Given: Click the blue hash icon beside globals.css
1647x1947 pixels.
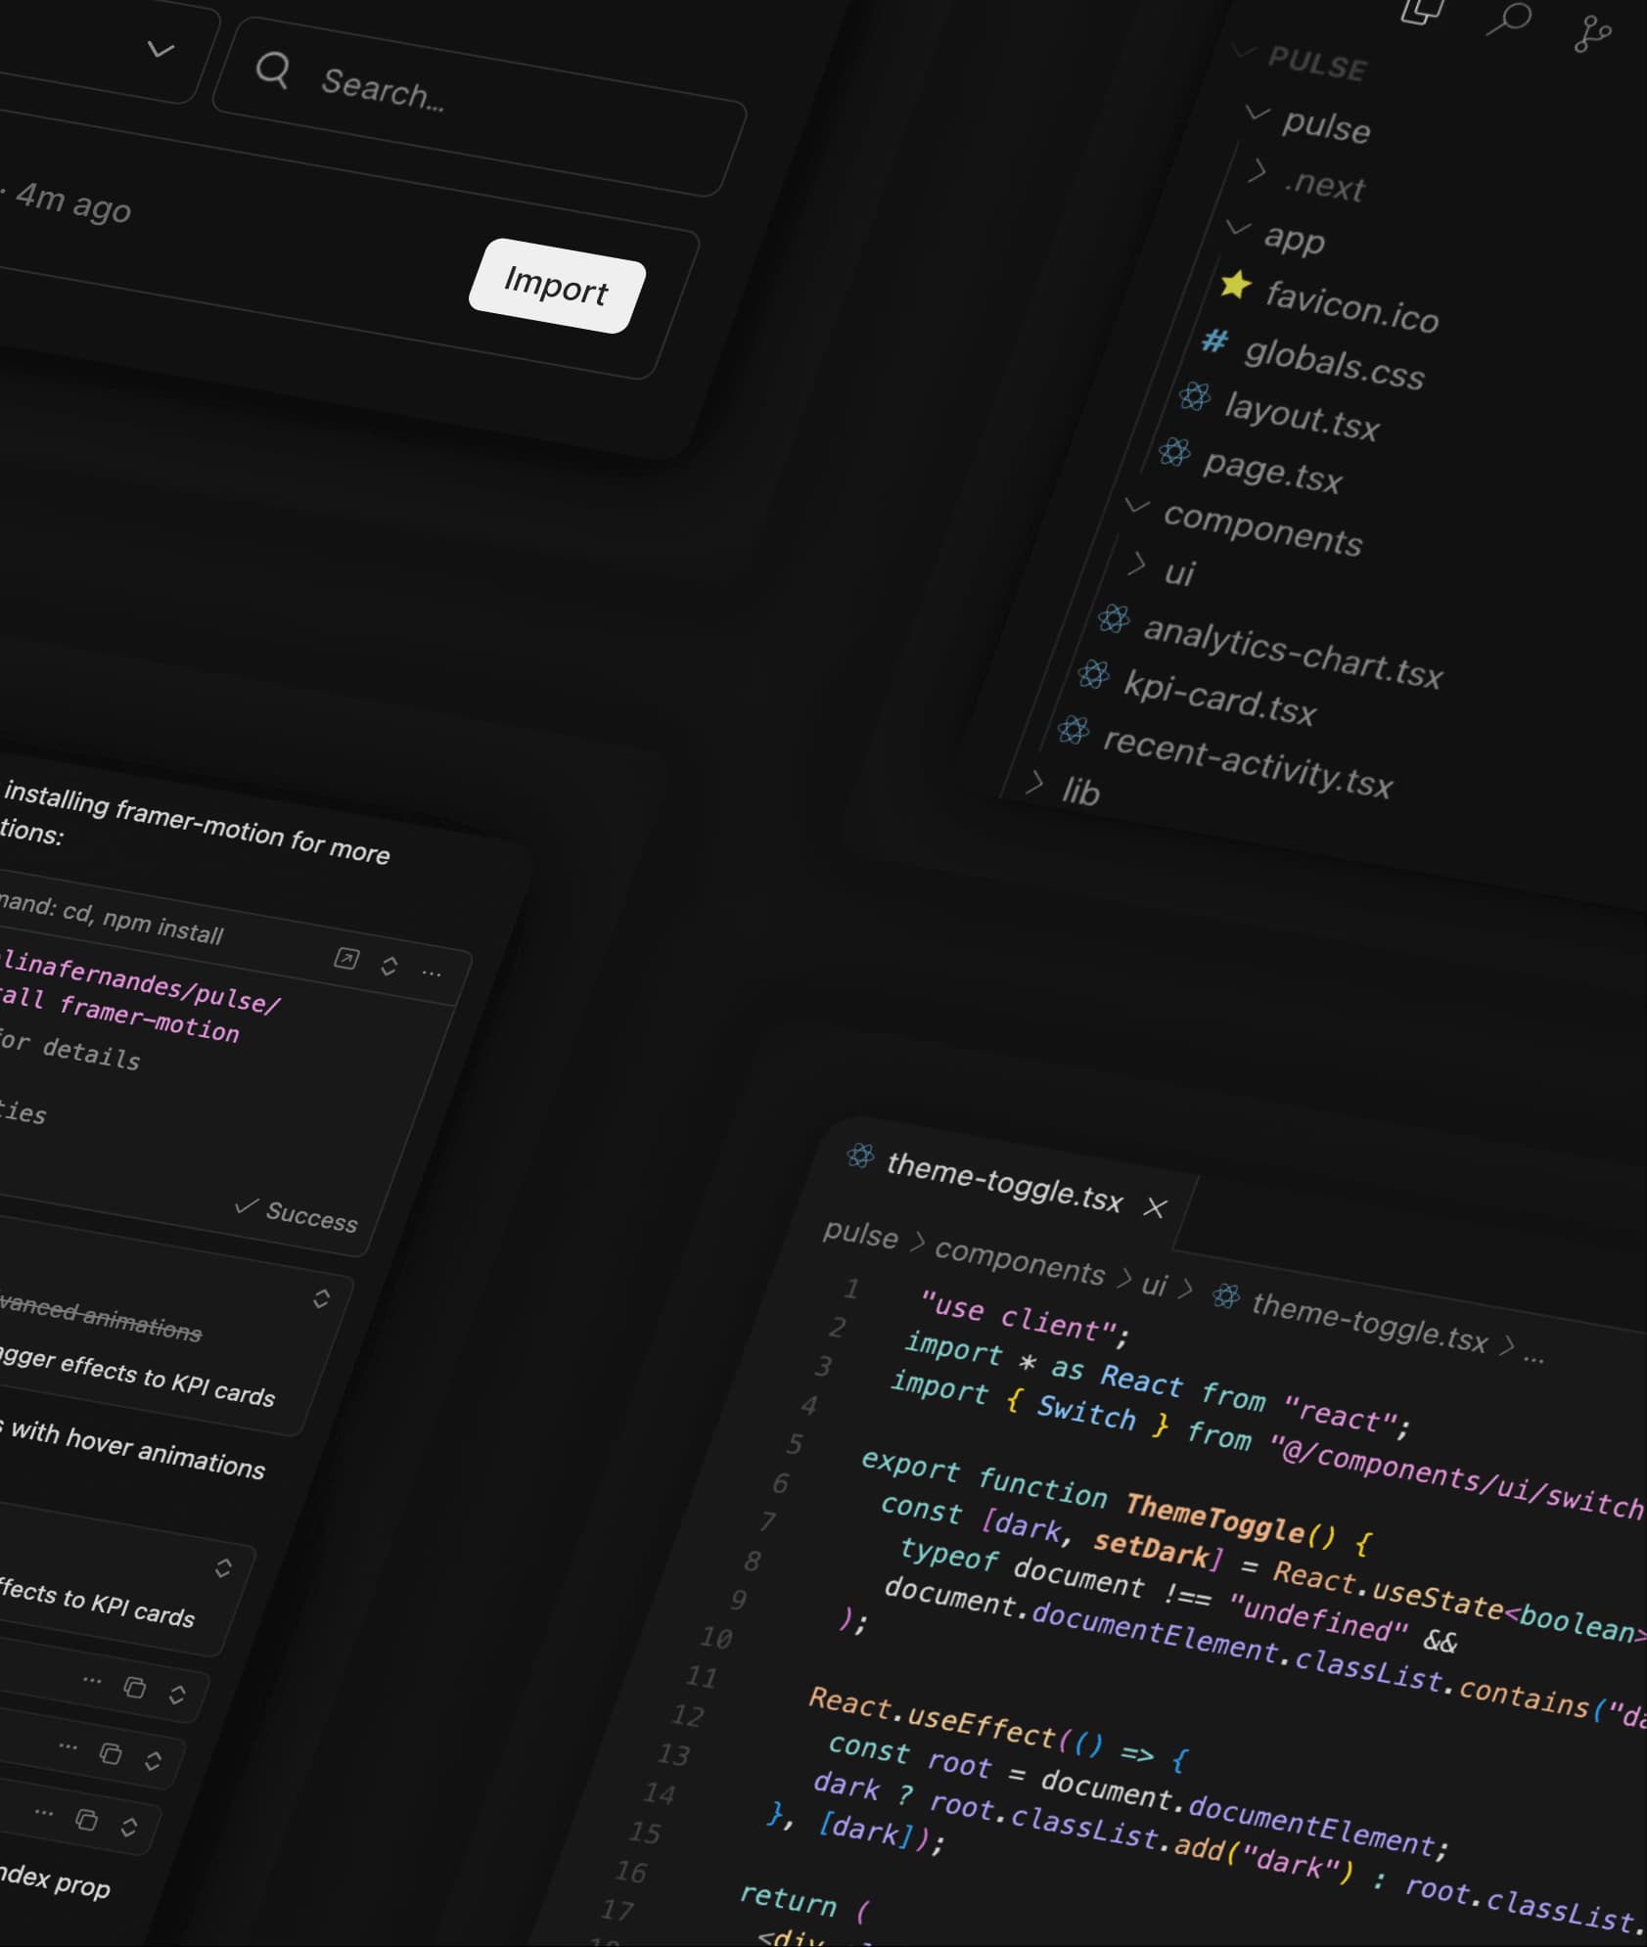Looking at the screenshot, I should [x=1215, y=340].
